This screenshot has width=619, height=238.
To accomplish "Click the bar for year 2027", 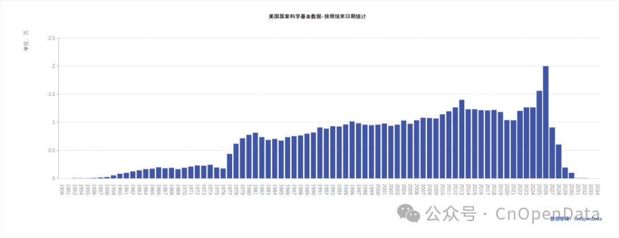I will click(553, 153).
